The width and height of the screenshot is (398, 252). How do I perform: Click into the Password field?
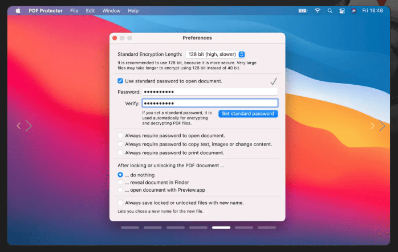tap(210, 92)
